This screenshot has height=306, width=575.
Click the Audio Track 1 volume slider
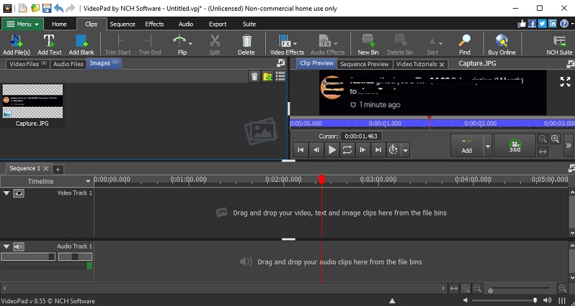pyautogui.click(x=28, y=257)
